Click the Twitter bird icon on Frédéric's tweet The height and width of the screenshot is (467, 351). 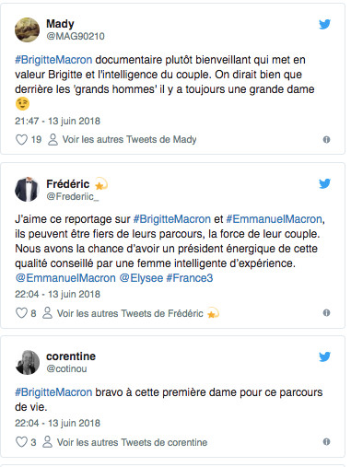tap(324, 183)
